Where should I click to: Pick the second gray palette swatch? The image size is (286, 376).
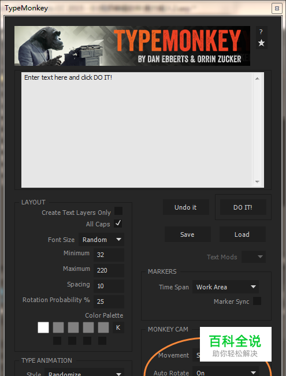tap(58, 327)
